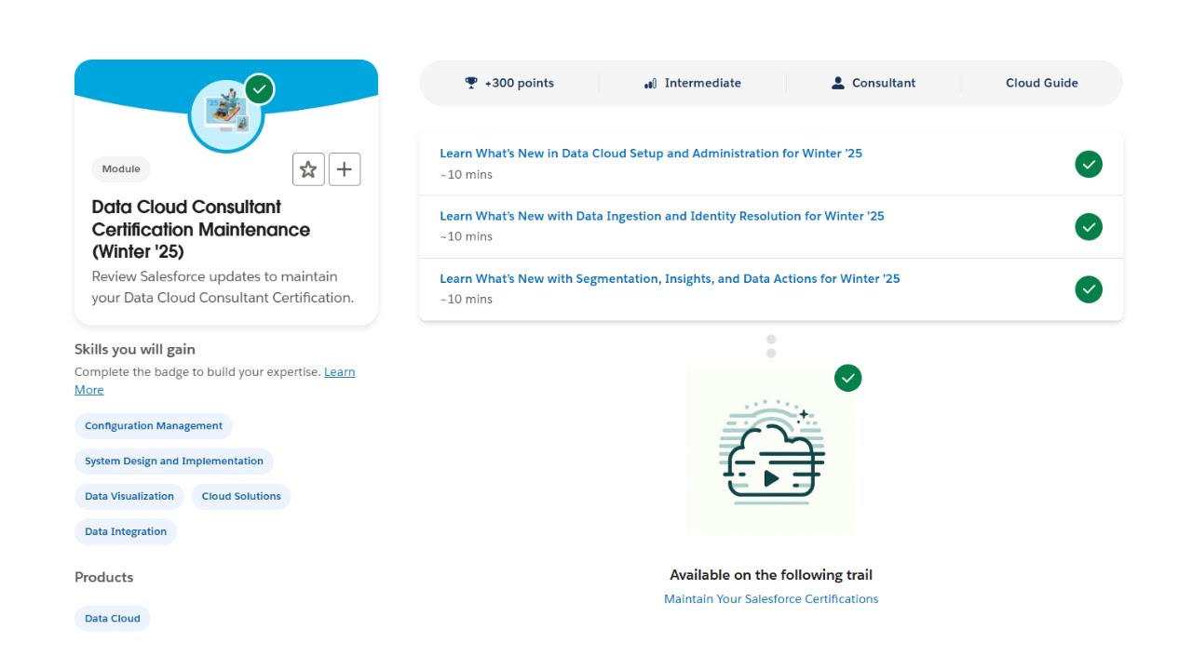
Task: Click ~10 mins under Segmentation unit
Action: (466, 300)
